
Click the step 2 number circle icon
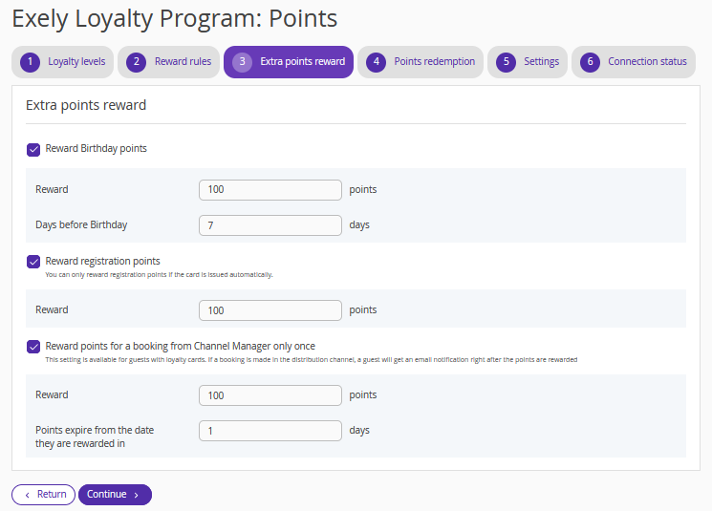pos(137,62)
